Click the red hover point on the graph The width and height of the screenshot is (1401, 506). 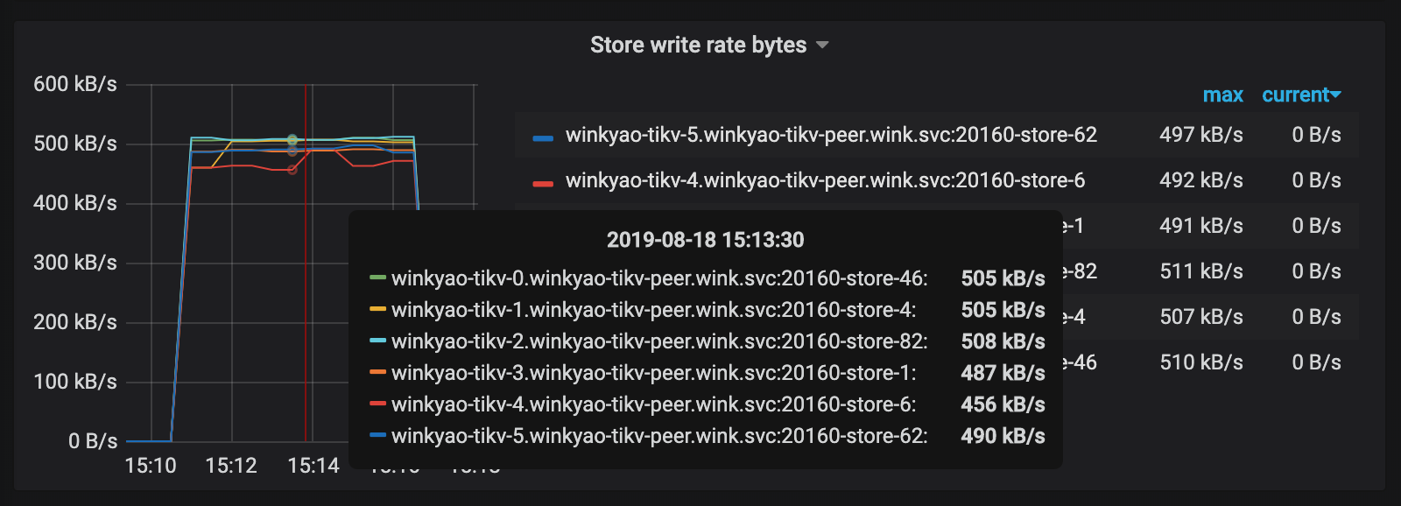point(292,169)
